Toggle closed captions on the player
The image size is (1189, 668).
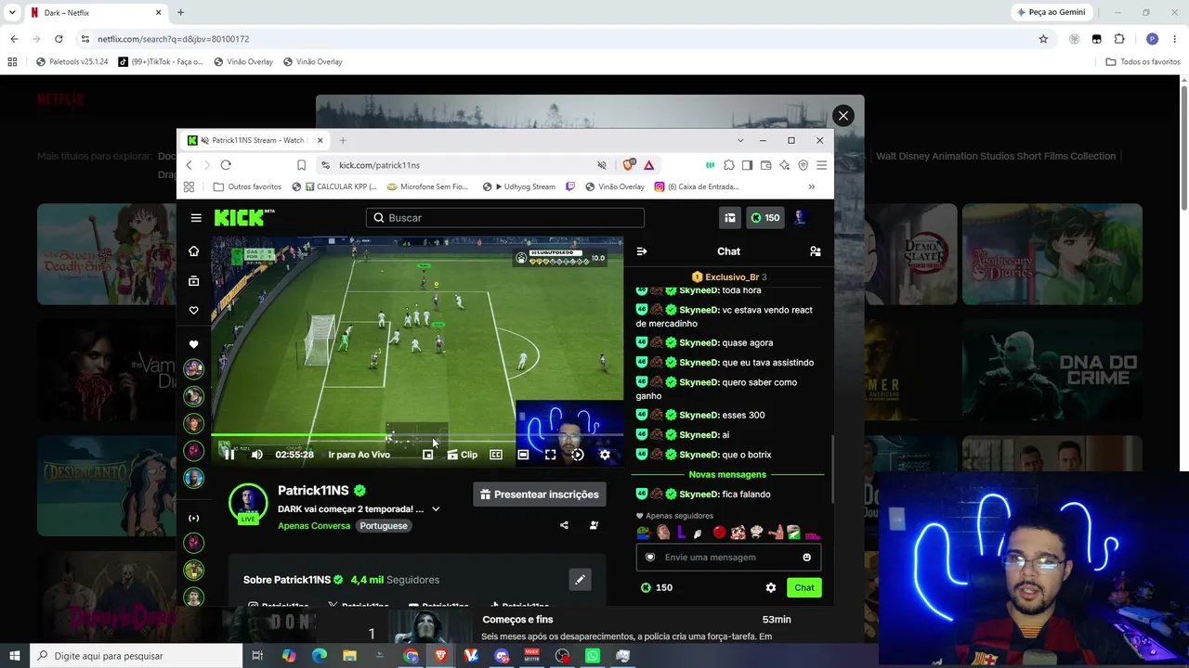coord(496,455)
